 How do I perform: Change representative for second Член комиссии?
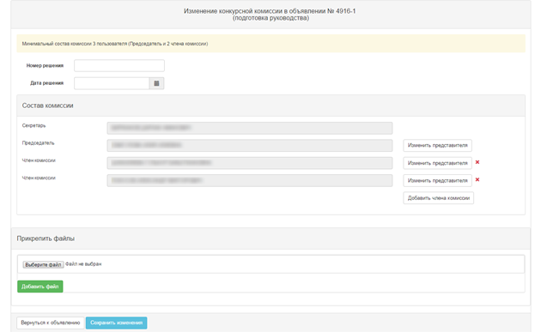[437, 180]
